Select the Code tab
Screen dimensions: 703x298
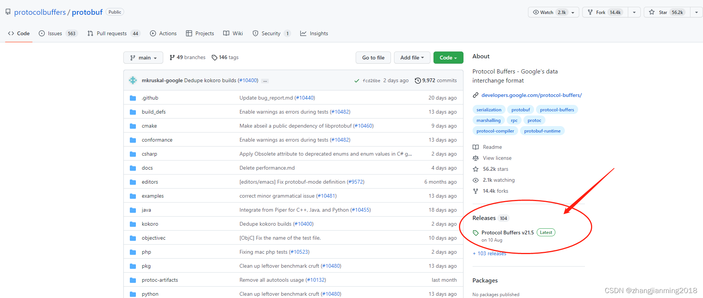pos(19,33)
